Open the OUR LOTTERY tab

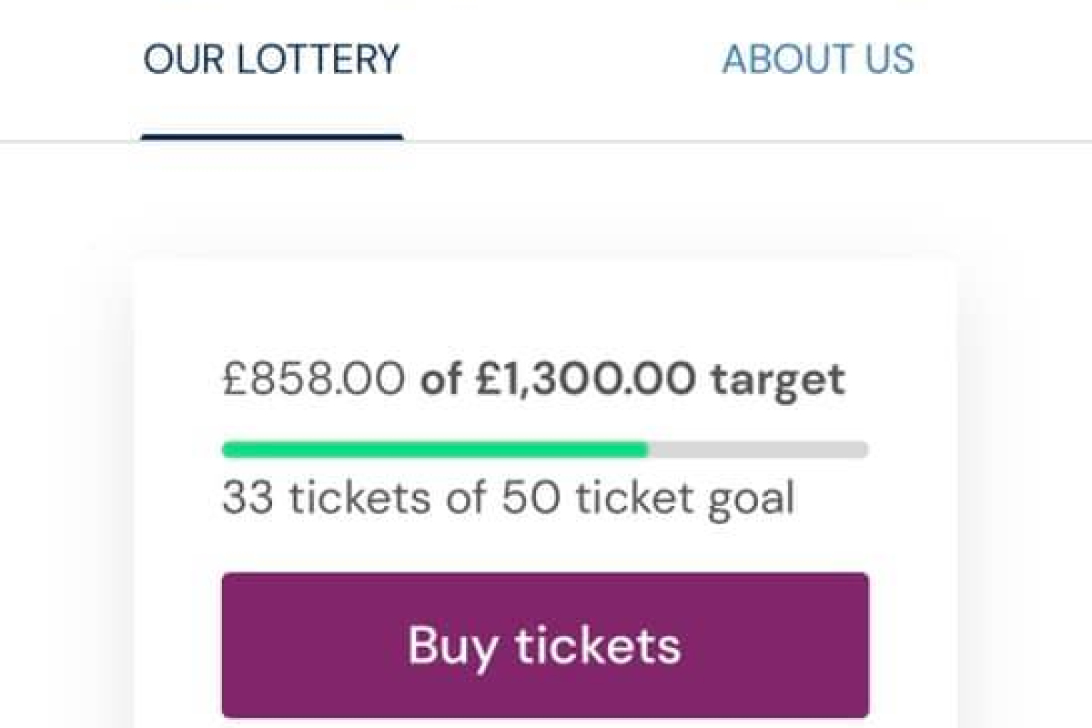[271, 60]
